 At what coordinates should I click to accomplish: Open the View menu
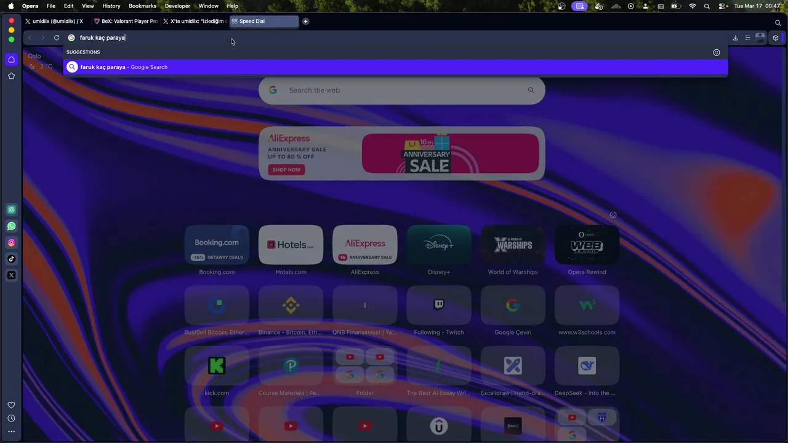click(x=88, y=6)
